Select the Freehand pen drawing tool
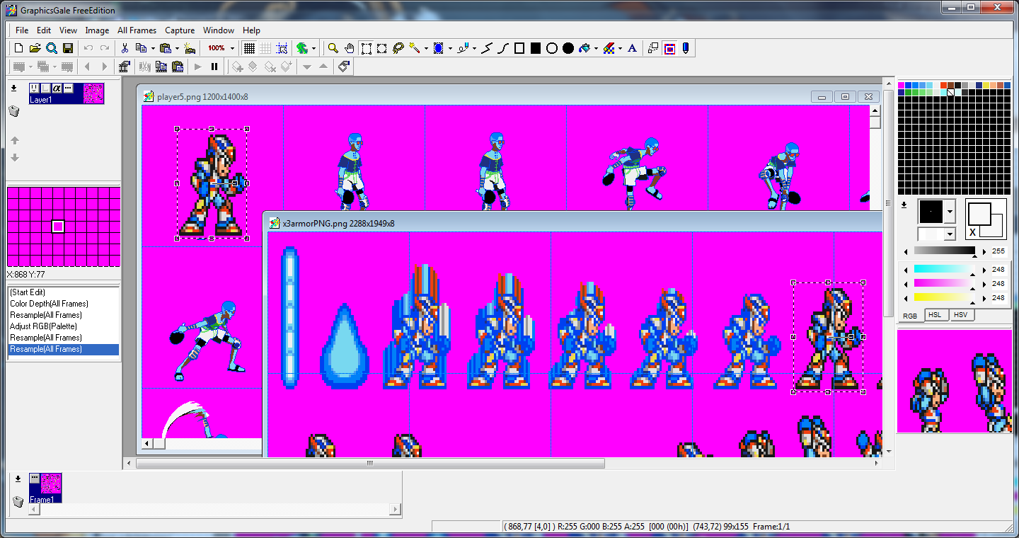The width and height of the screenshot is (1019, 538). 463,48
